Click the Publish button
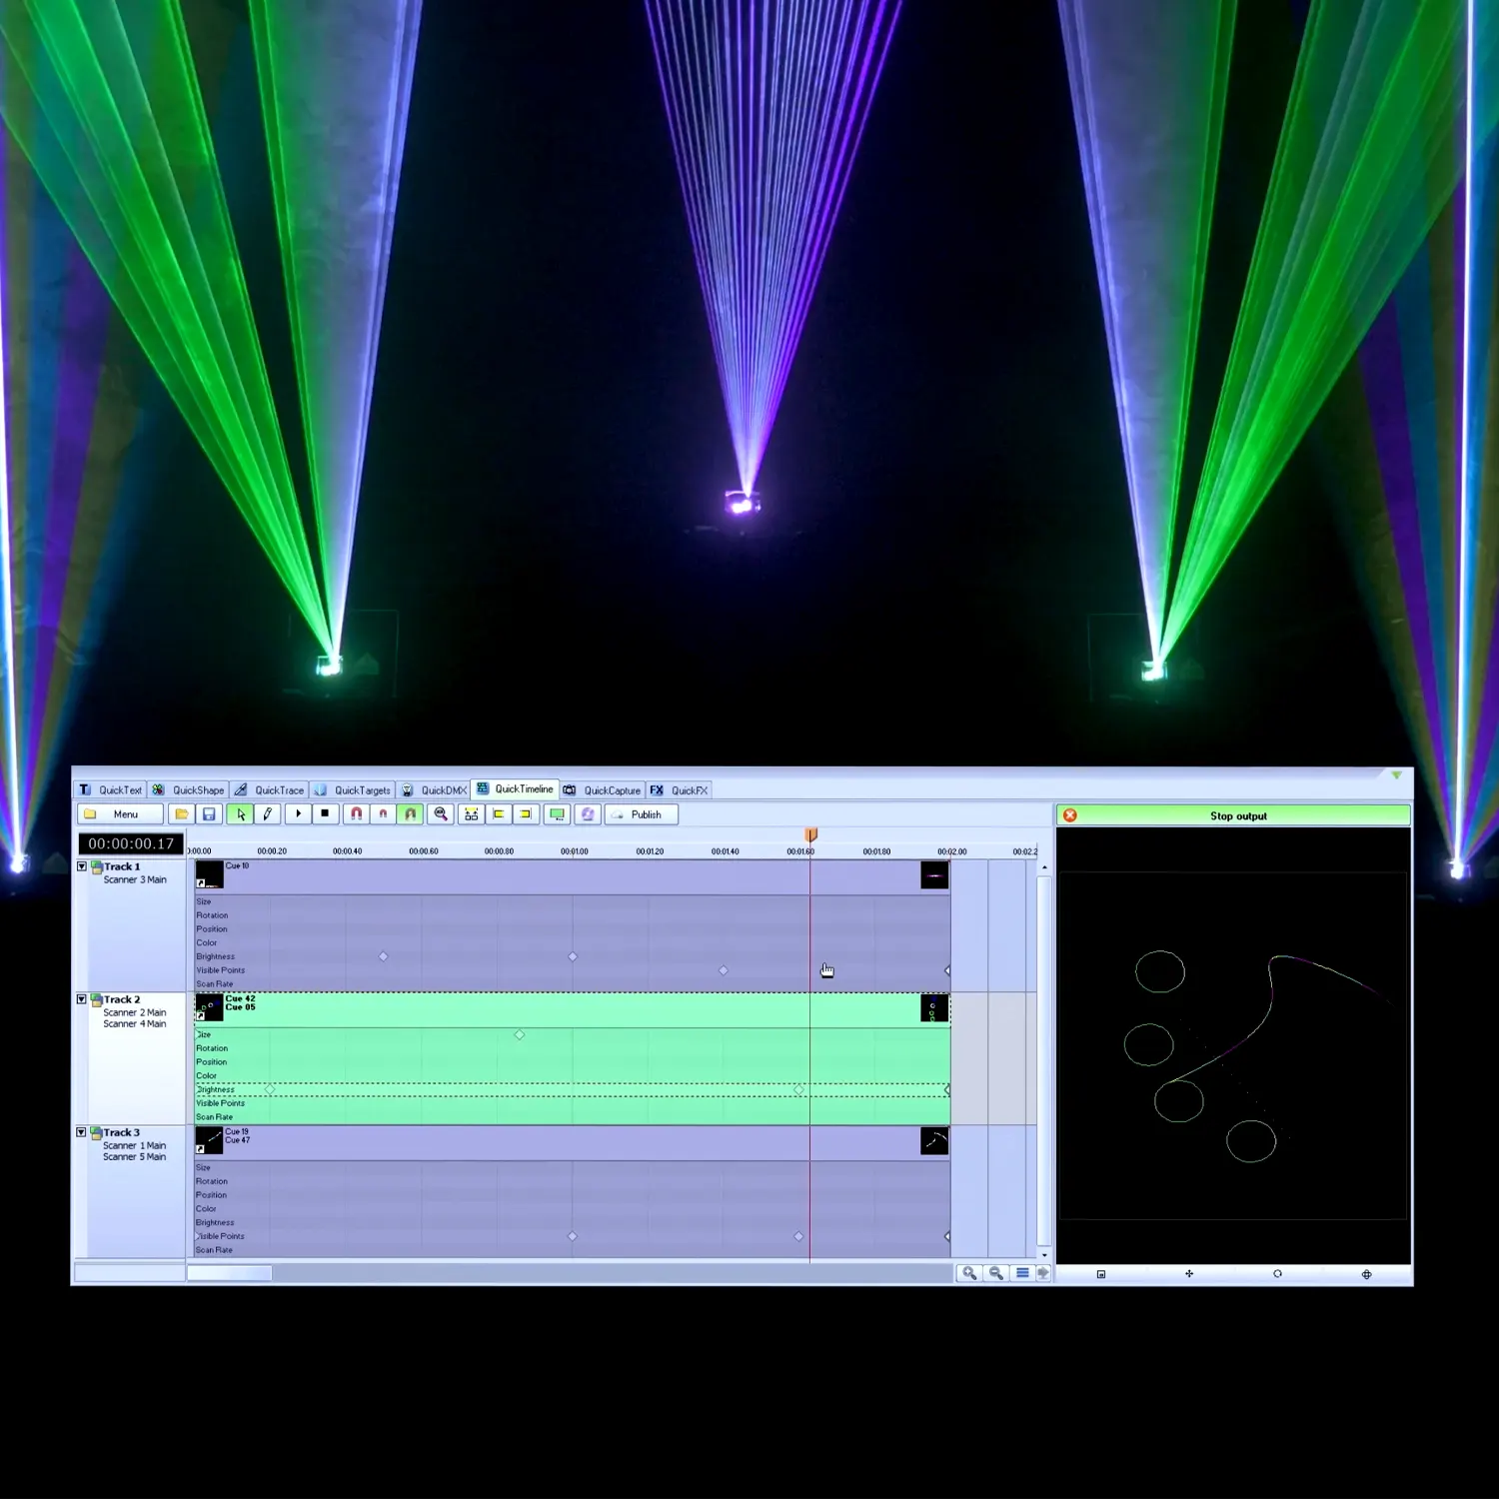This screenshot has height=1499, width=1499. click(641, 814)
